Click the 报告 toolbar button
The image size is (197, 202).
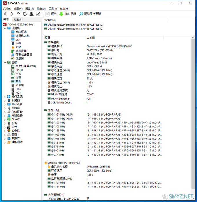click(x=51, y=14)
